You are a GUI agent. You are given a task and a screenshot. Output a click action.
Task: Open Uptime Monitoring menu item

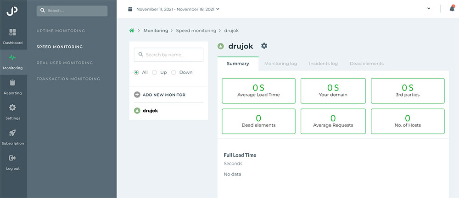(61, 31)
